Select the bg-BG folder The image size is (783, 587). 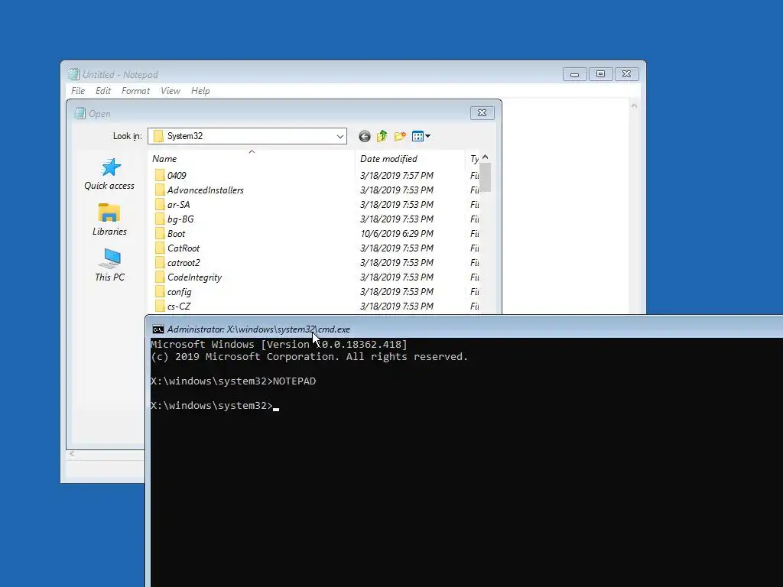click(180, 219)
